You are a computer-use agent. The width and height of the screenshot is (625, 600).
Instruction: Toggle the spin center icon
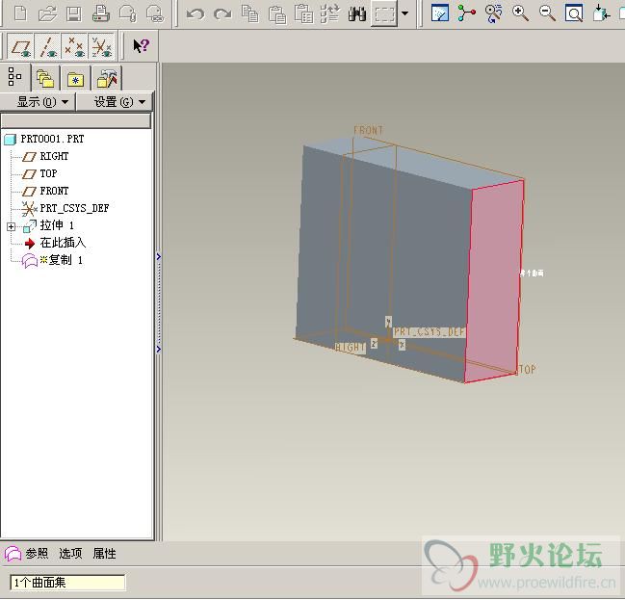pos(467,13)
